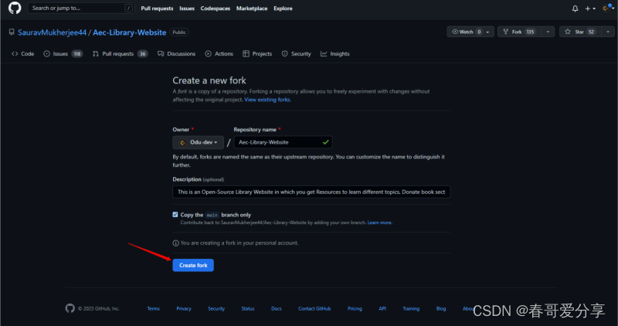618x326 pixels.
Task: Open the footer Status link
Action: [248, 309]
